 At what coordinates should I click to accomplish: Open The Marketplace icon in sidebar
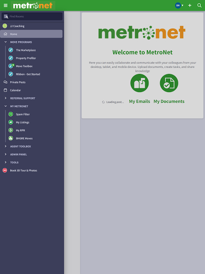pyautogui.click(x=11, y=50)
